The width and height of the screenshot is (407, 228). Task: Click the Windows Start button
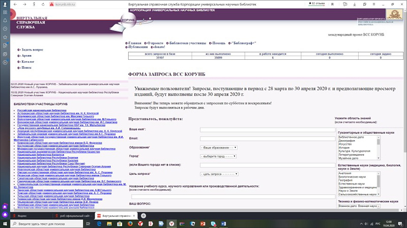[x=5, y=223]
